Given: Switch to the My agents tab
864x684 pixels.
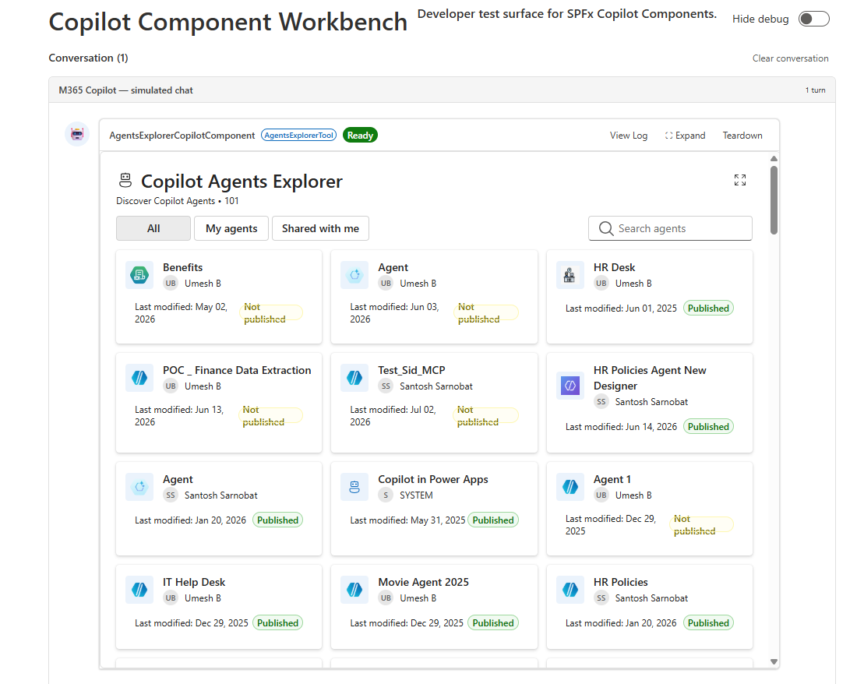Looking at the screenshot, I should coord(231,228).
